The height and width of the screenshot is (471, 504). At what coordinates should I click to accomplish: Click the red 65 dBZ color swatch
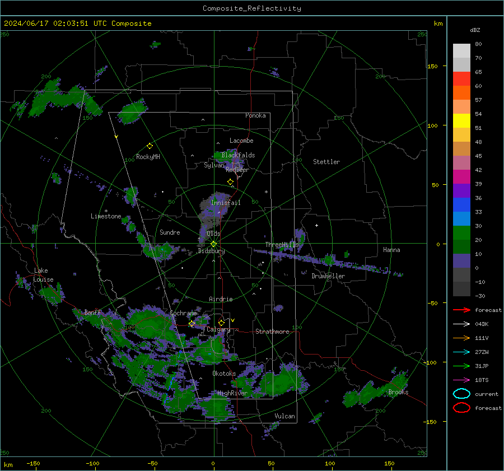point(461,78)
